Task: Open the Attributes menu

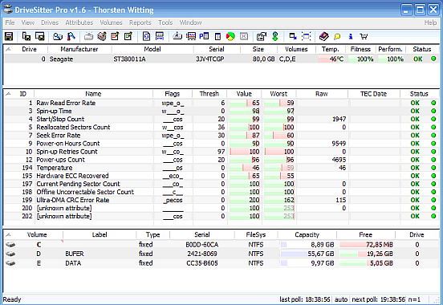Action: click(79, 22)
